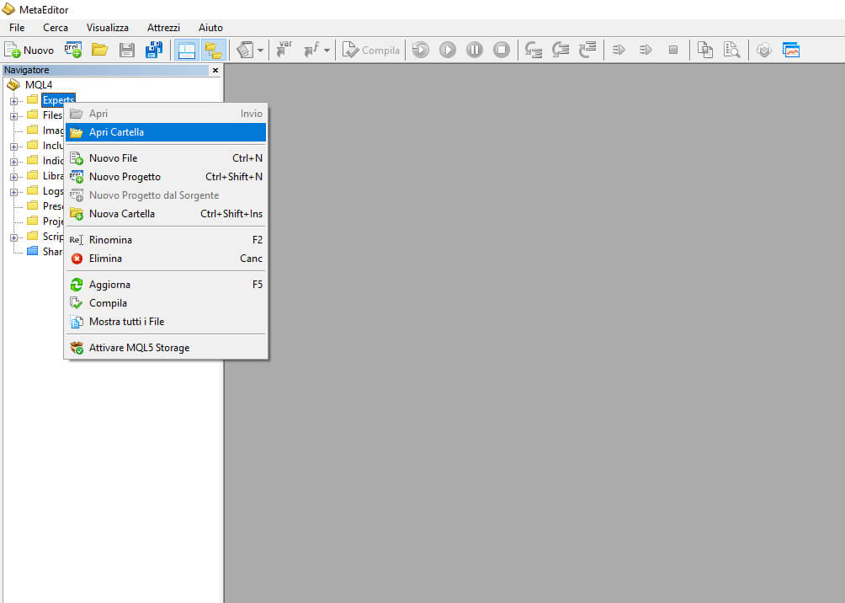Close the Navigatore panel
845x603 pixels.
215,70
